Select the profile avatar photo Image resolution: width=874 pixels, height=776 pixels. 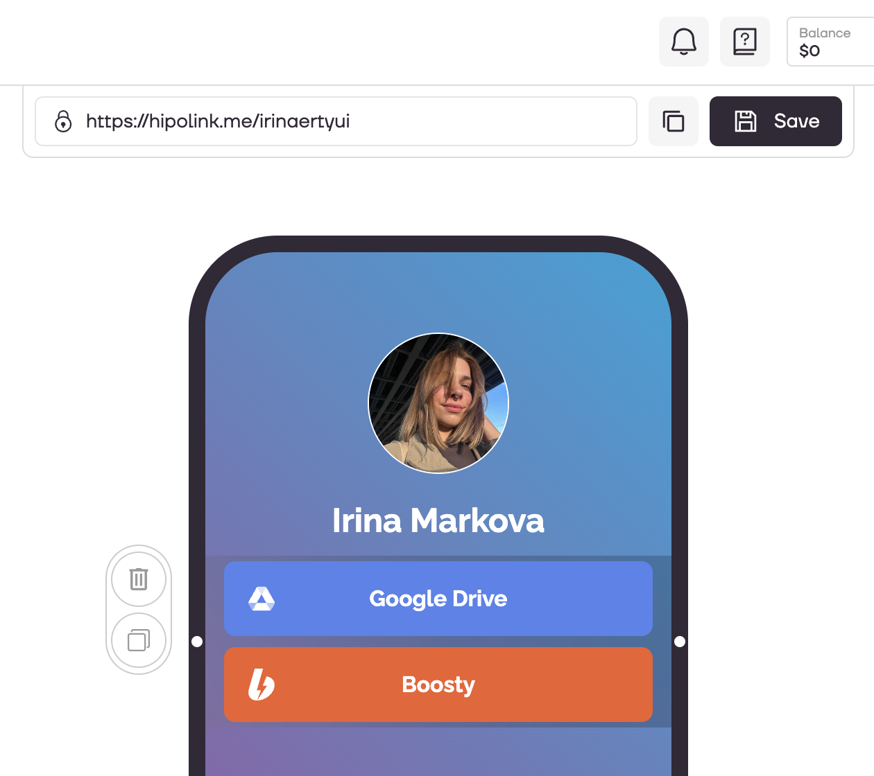[438, 403]
